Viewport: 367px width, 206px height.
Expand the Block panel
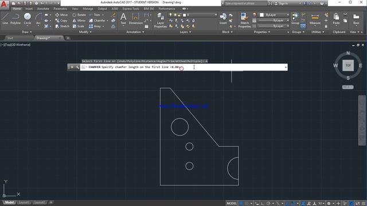pyautogui.click(x=227, y=32)
